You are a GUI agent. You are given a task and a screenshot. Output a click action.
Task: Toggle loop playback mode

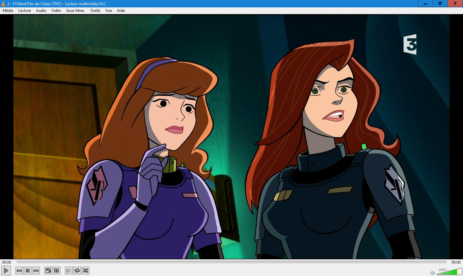click(x=77, y=271)
